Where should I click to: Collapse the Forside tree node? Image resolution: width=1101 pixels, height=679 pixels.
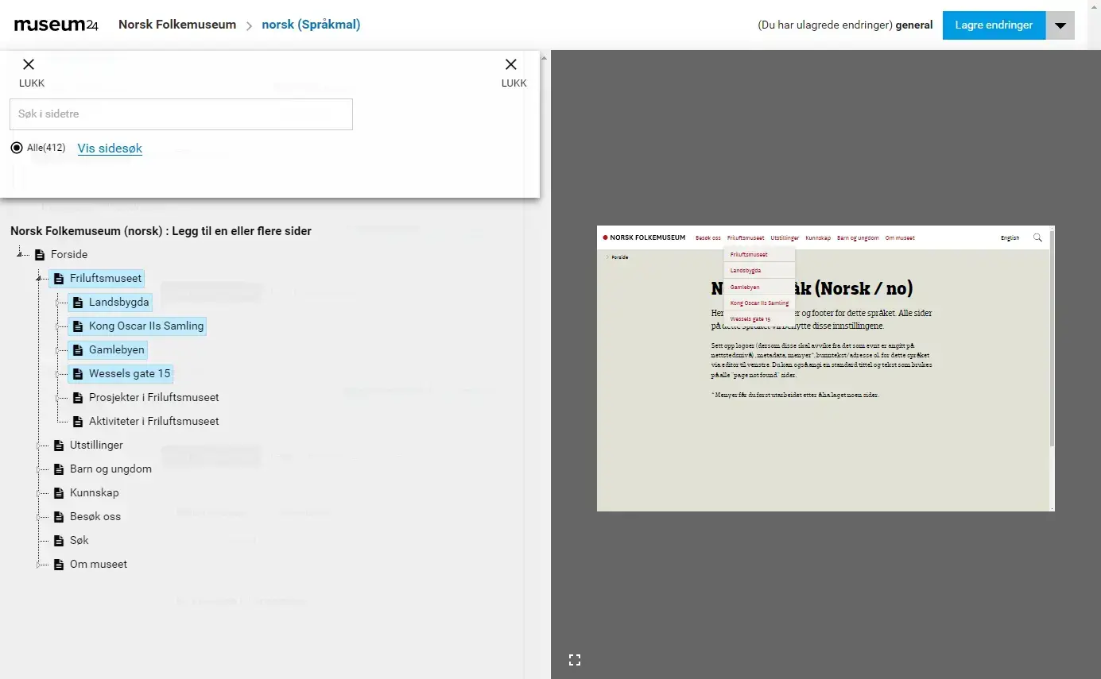point(21,254)
